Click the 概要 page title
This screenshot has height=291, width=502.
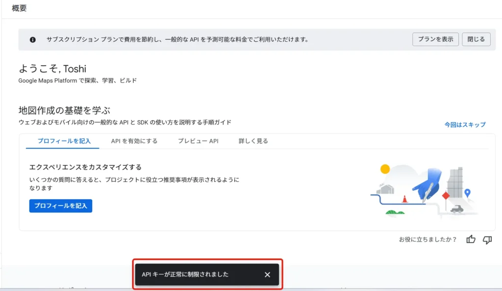point(19,8)
